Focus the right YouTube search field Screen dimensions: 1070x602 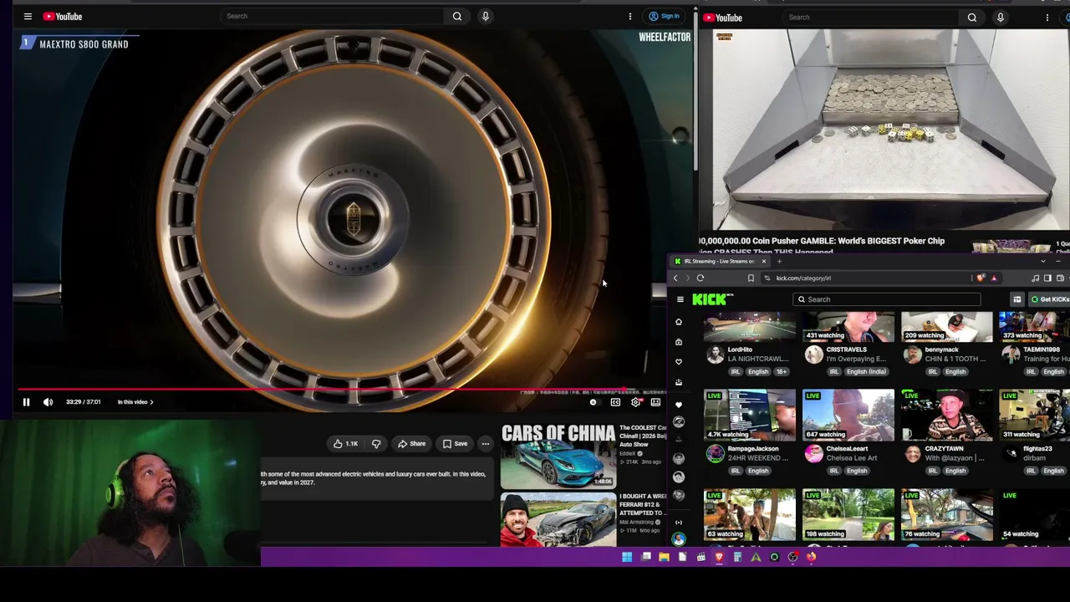pos(869,18)
